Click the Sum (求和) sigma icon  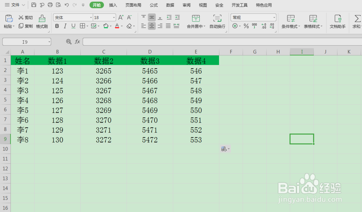tap(357, 18)
